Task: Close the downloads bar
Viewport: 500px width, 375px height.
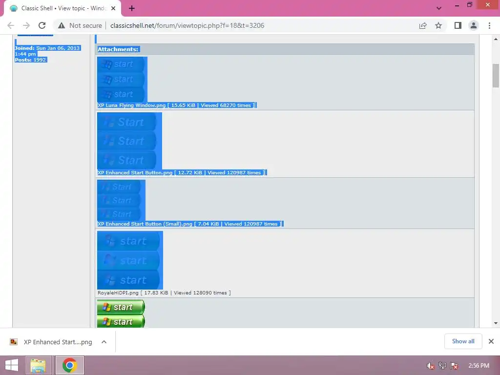Action: click(x=491, y=341)
